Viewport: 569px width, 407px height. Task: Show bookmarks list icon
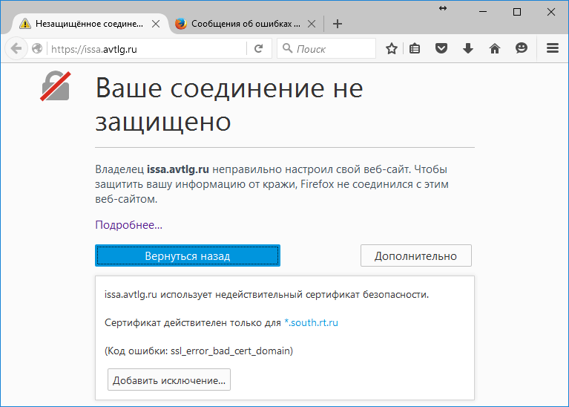pyautogui.click(x=415, y=48)
